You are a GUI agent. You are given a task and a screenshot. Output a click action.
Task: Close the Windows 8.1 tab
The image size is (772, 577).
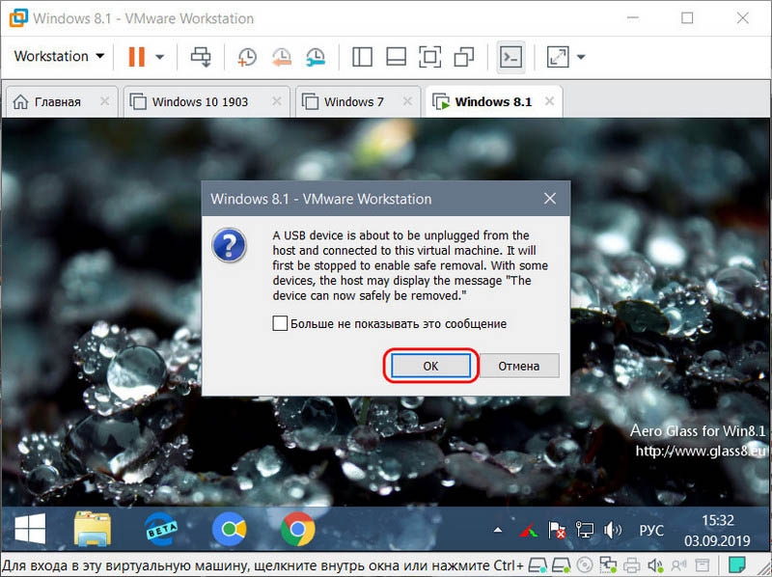tap(549, 101)
